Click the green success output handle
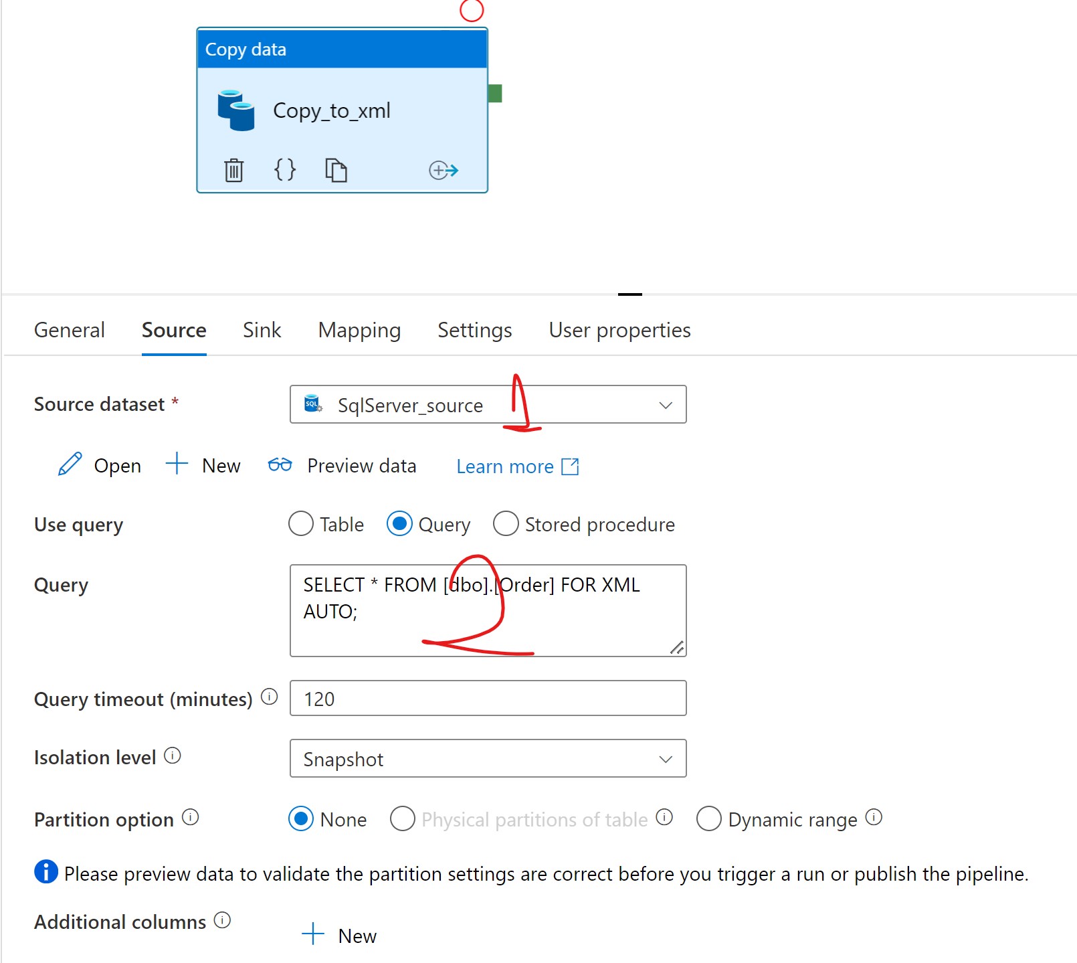Screen dimensions: 1077x963 (495, 94)
